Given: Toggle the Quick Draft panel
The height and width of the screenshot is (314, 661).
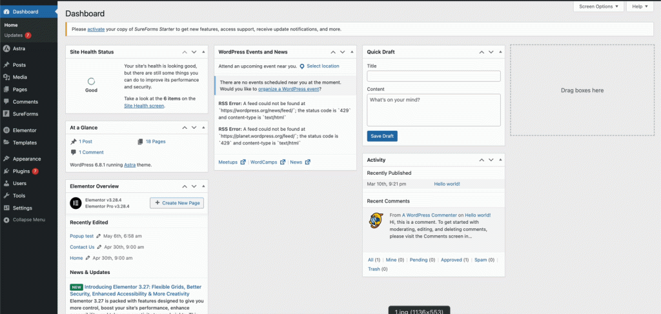Looking at the screenshot, I should tap(500, 52).
